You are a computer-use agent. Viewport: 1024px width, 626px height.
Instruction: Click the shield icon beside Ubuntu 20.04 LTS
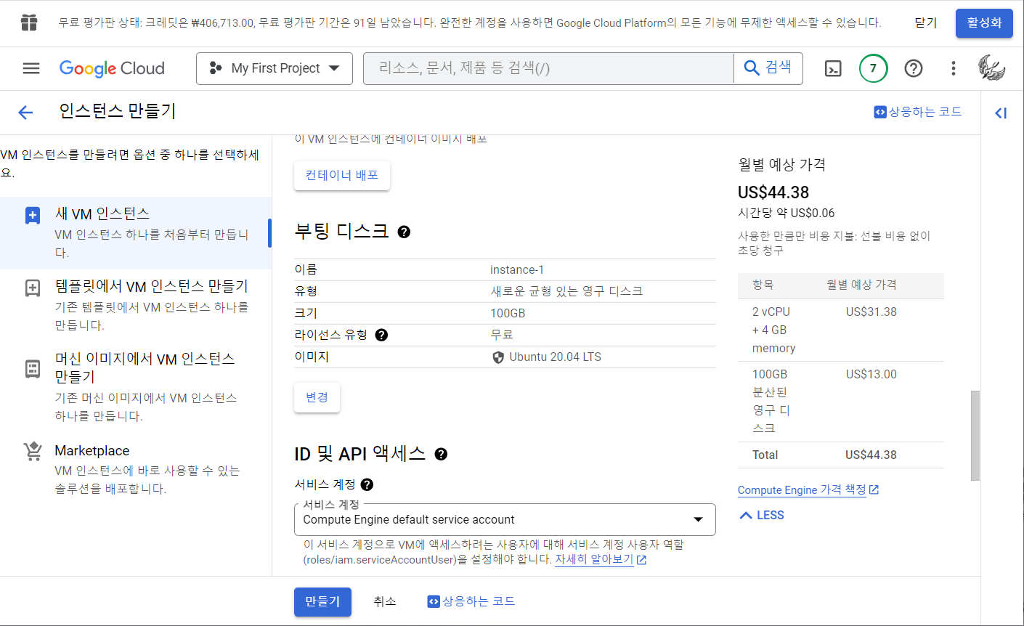point(498,357)
